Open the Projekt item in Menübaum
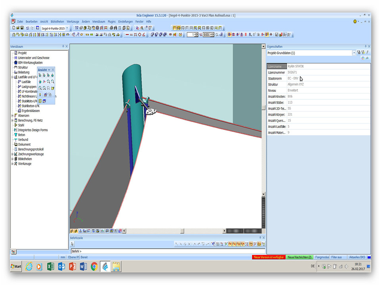The height and width of the screenshot is (285, 381). (22, 53)
